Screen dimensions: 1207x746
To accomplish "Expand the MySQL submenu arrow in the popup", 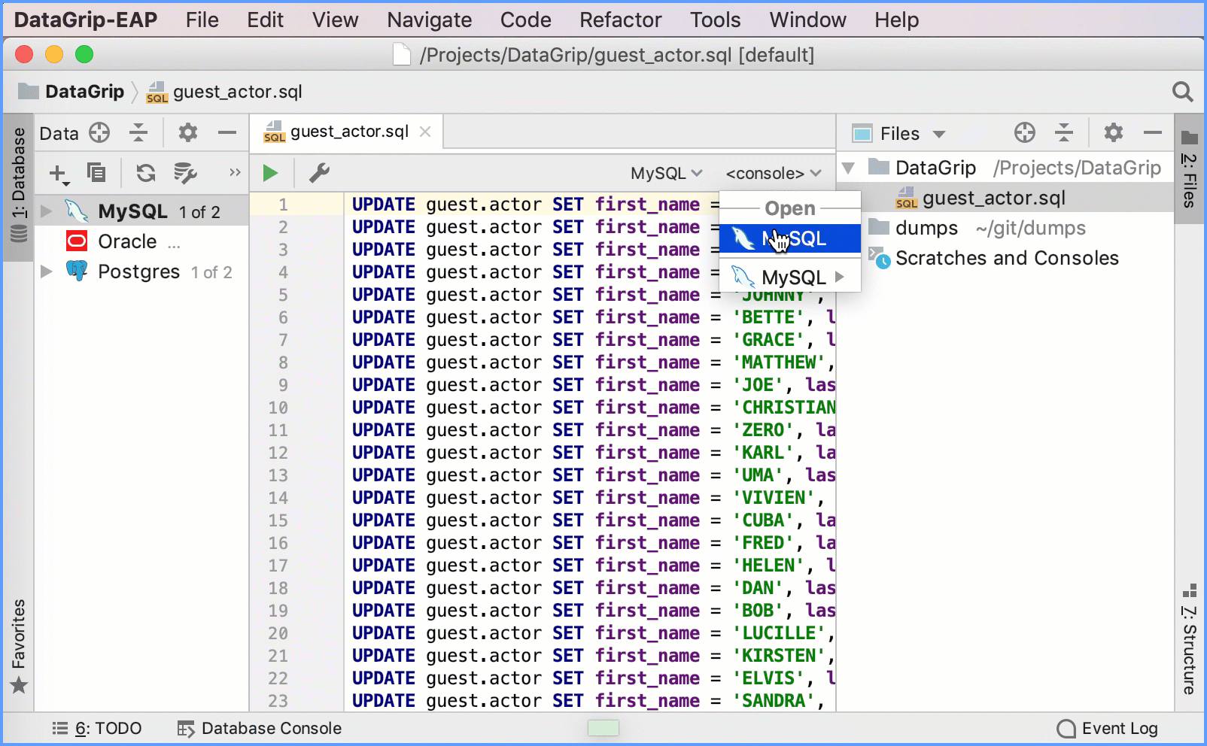I will point(839,277).
